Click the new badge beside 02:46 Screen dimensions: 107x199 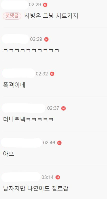pyautogui.click(x=59, y=143)
